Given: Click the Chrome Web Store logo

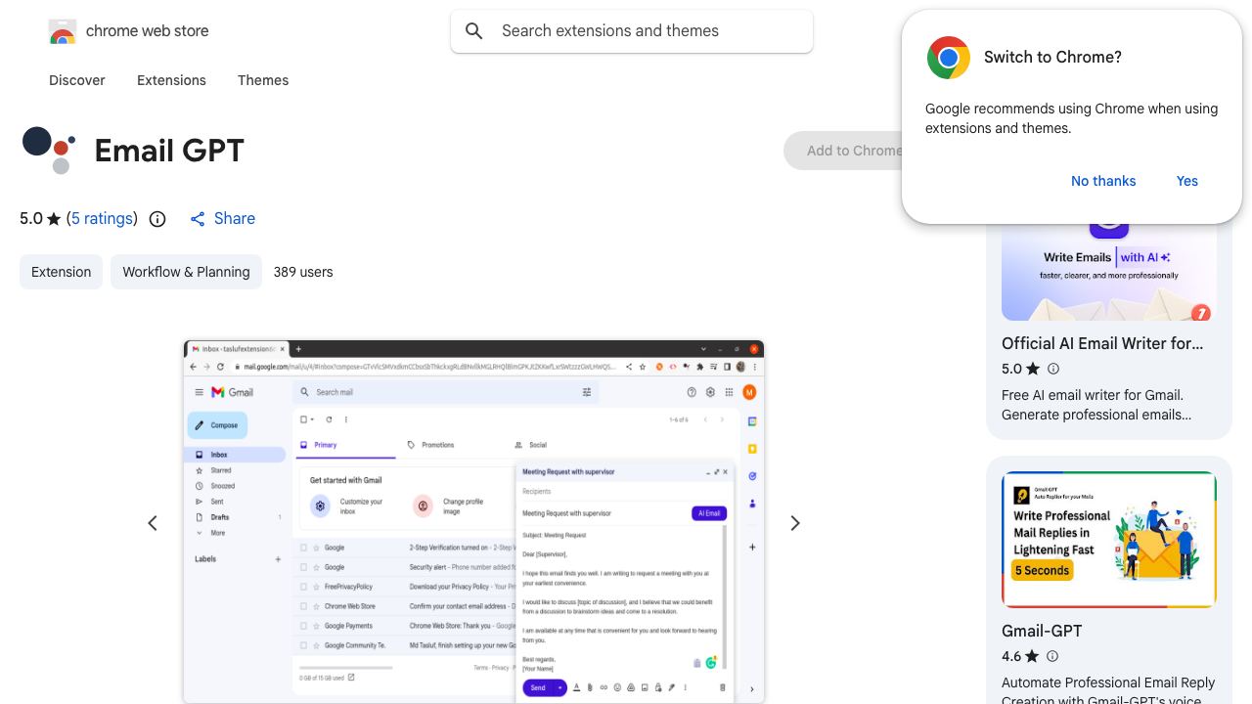Looking at the screenshot, I should (63, 31).
